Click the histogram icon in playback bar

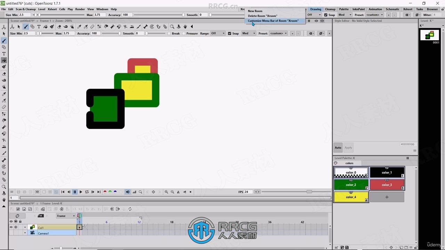point(134,192)
